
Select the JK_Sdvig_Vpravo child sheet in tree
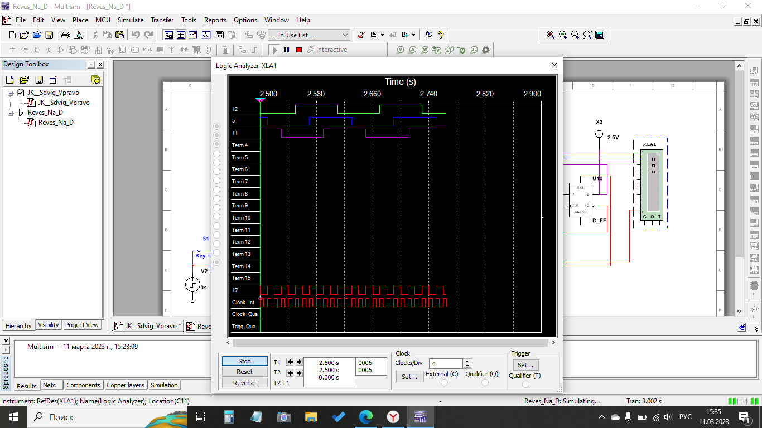(64, 103)
